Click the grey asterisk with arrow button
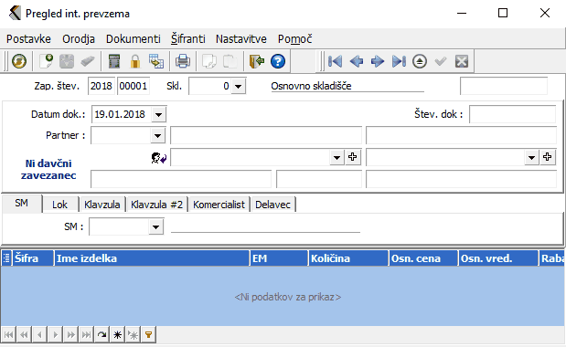 tap(133, 335)
